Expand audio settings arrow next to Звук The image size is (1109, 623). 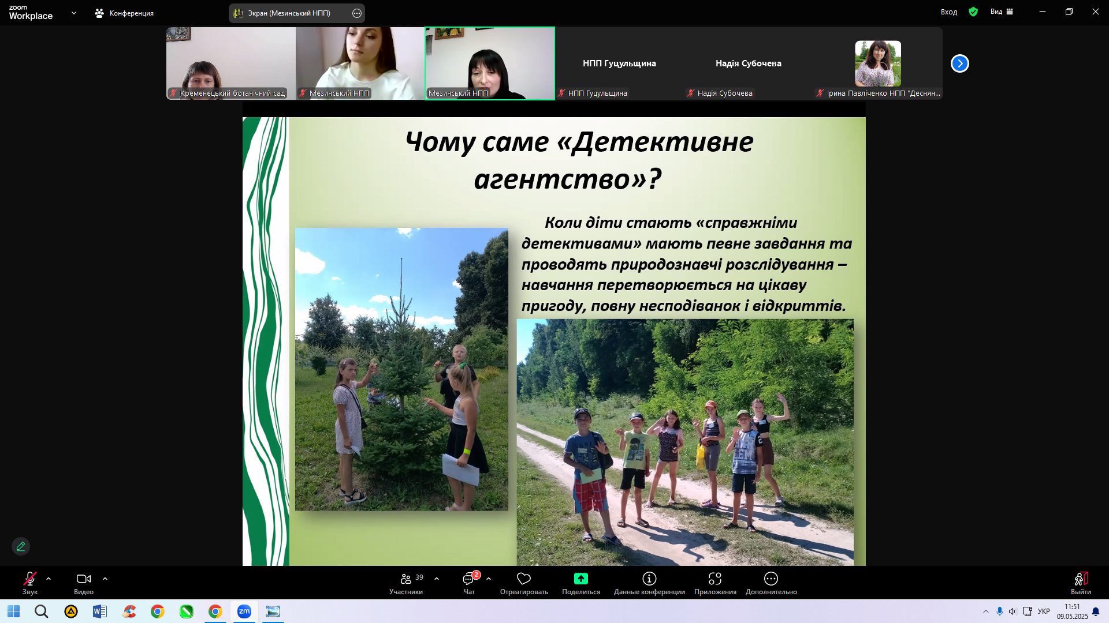point(49,579)
